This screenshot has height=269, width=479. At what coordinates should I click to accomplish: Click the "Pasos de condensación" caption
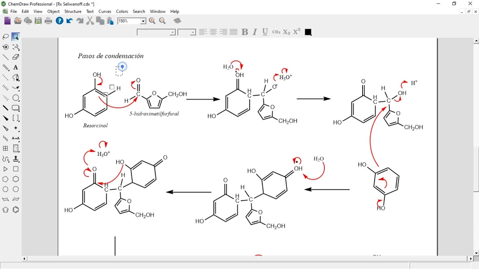[x=111, y=56]
